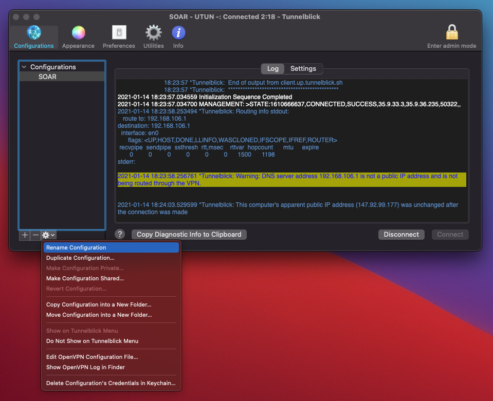This screenshot has width=493, height=401.
Task: Switch to the Settings tab
Action: 303,68
